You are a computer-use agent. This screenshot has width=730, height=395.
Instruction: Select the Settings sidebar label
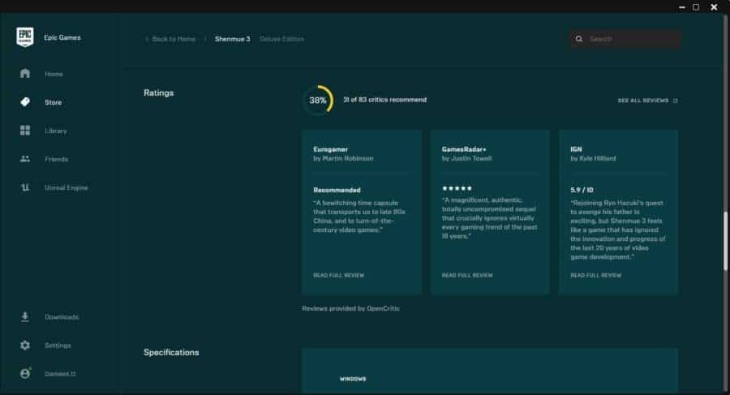(58, 346)
